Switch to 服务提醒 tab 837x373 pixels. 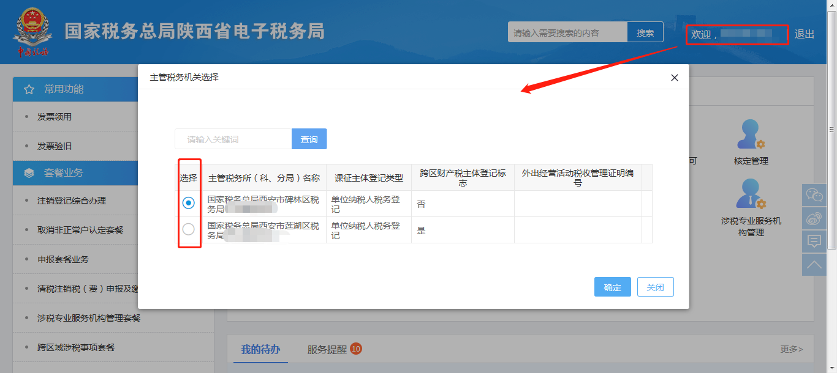(x=327, y=350)
